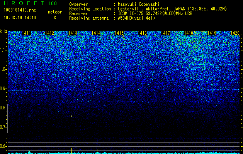
Task: Click time label 1417 on the spectrogram
Action: point(165,33)
